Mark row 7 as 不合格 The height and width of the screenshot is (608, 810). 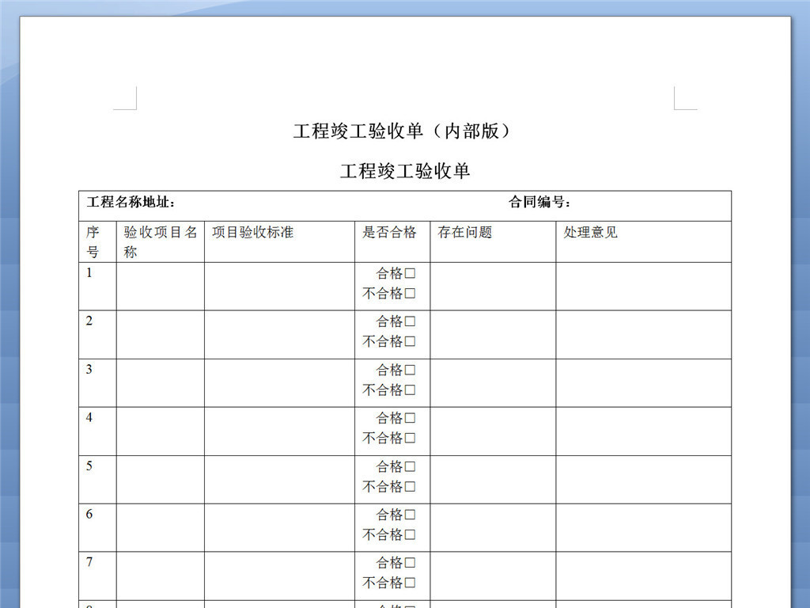410,583
